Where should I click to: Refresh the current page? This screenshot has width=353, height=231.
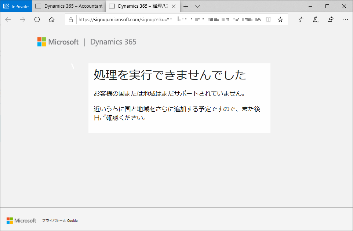(x=37, y=19)
